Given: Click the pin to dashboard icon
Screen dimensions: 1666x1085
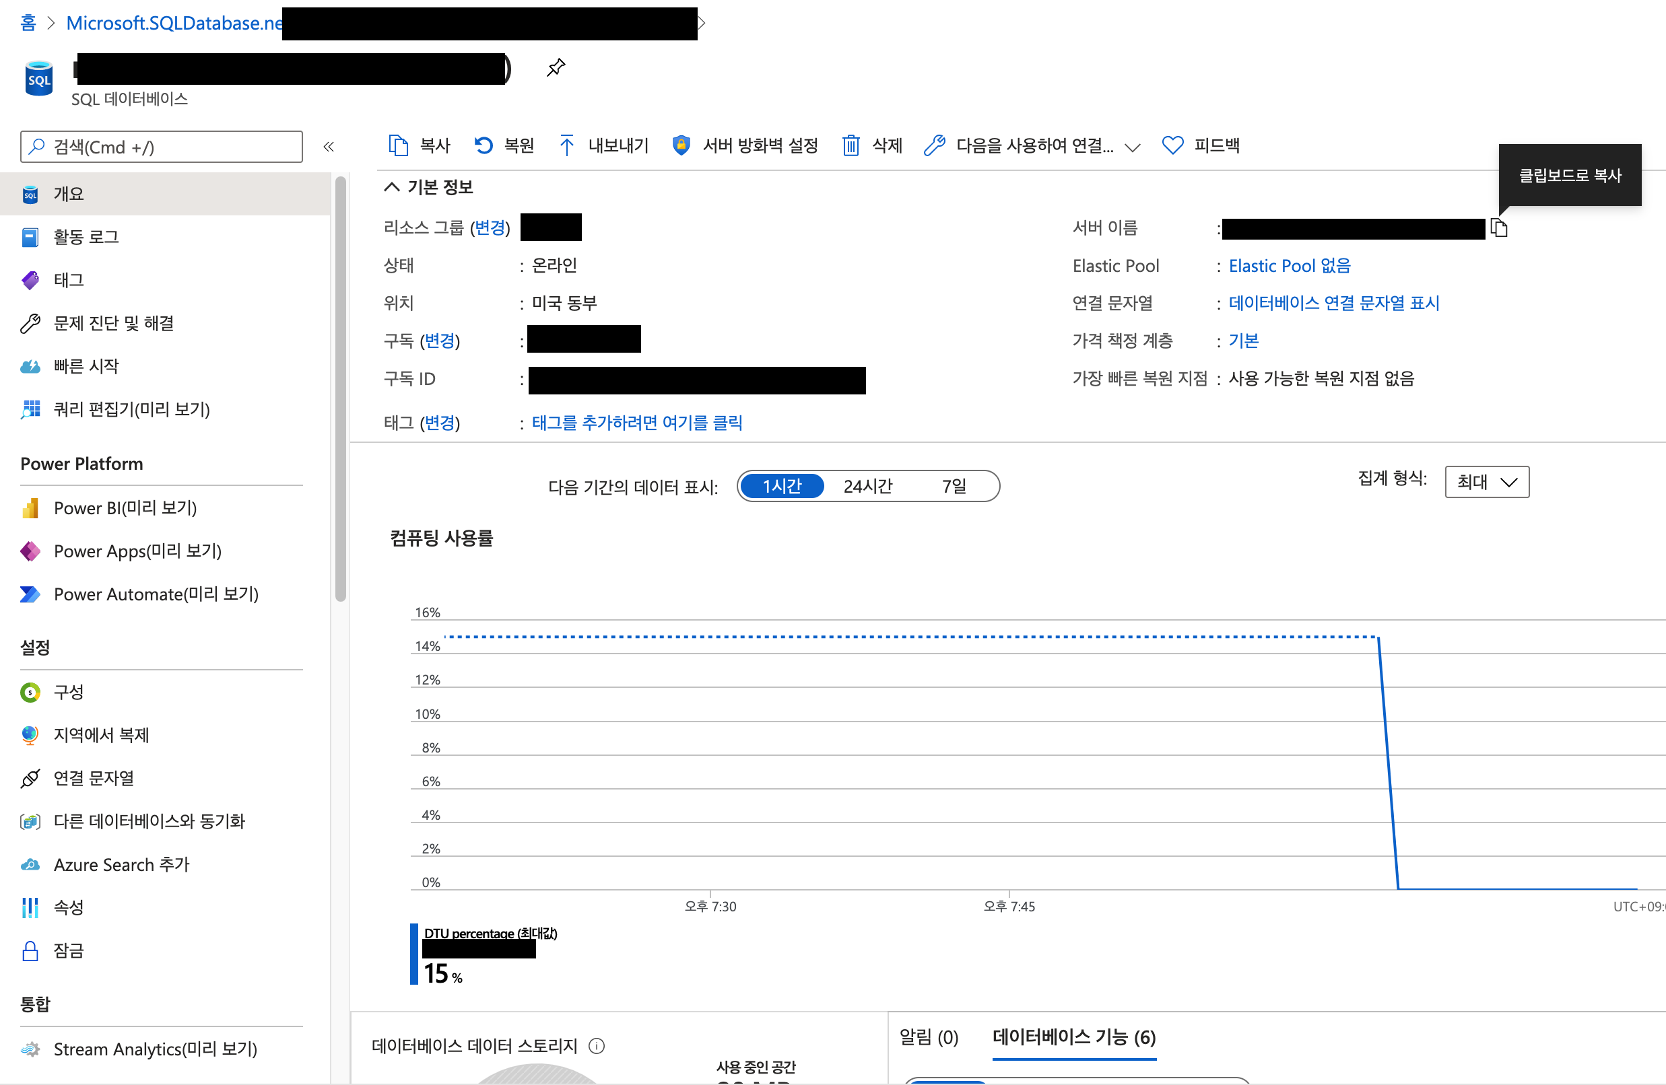Looking at the screenshot, I should click(x=555, y=68).
